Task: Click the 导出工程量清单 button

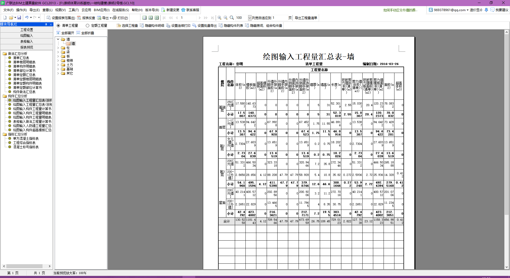Action: pos(306,18)
